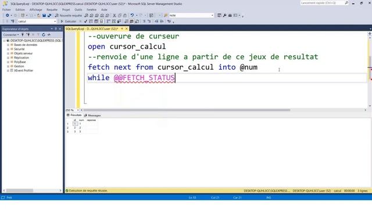The height and width of the screenshot is (209, 372).
Task: Click the Cut scissors icon
Action: coord(115,16)
